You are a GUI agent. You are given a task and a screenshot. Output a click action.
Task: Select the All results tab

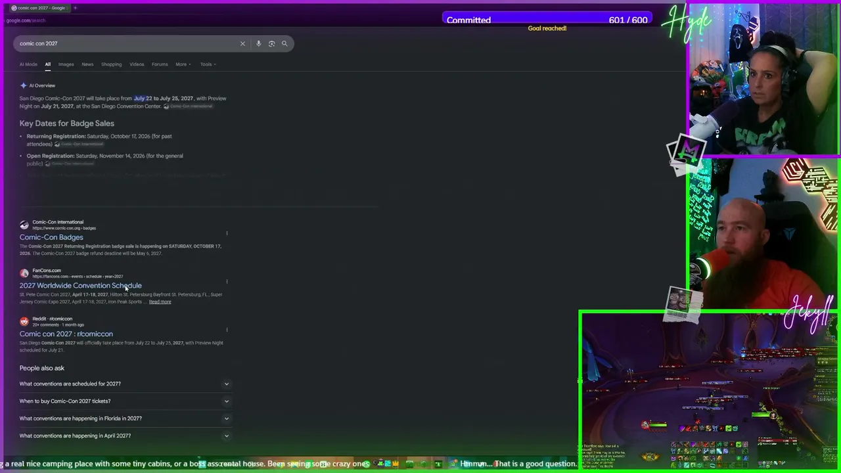47,64
